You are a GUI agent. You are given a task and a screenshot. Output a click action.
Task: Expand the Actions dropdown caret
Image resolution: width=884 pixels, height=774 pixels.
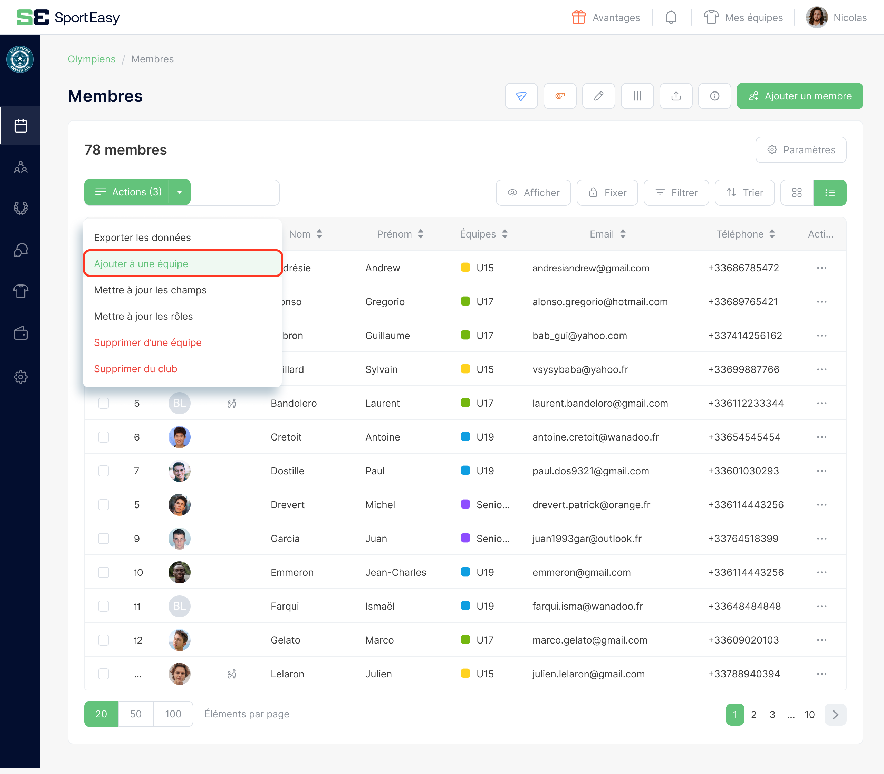pyautogui.click(x=179, y=192)
